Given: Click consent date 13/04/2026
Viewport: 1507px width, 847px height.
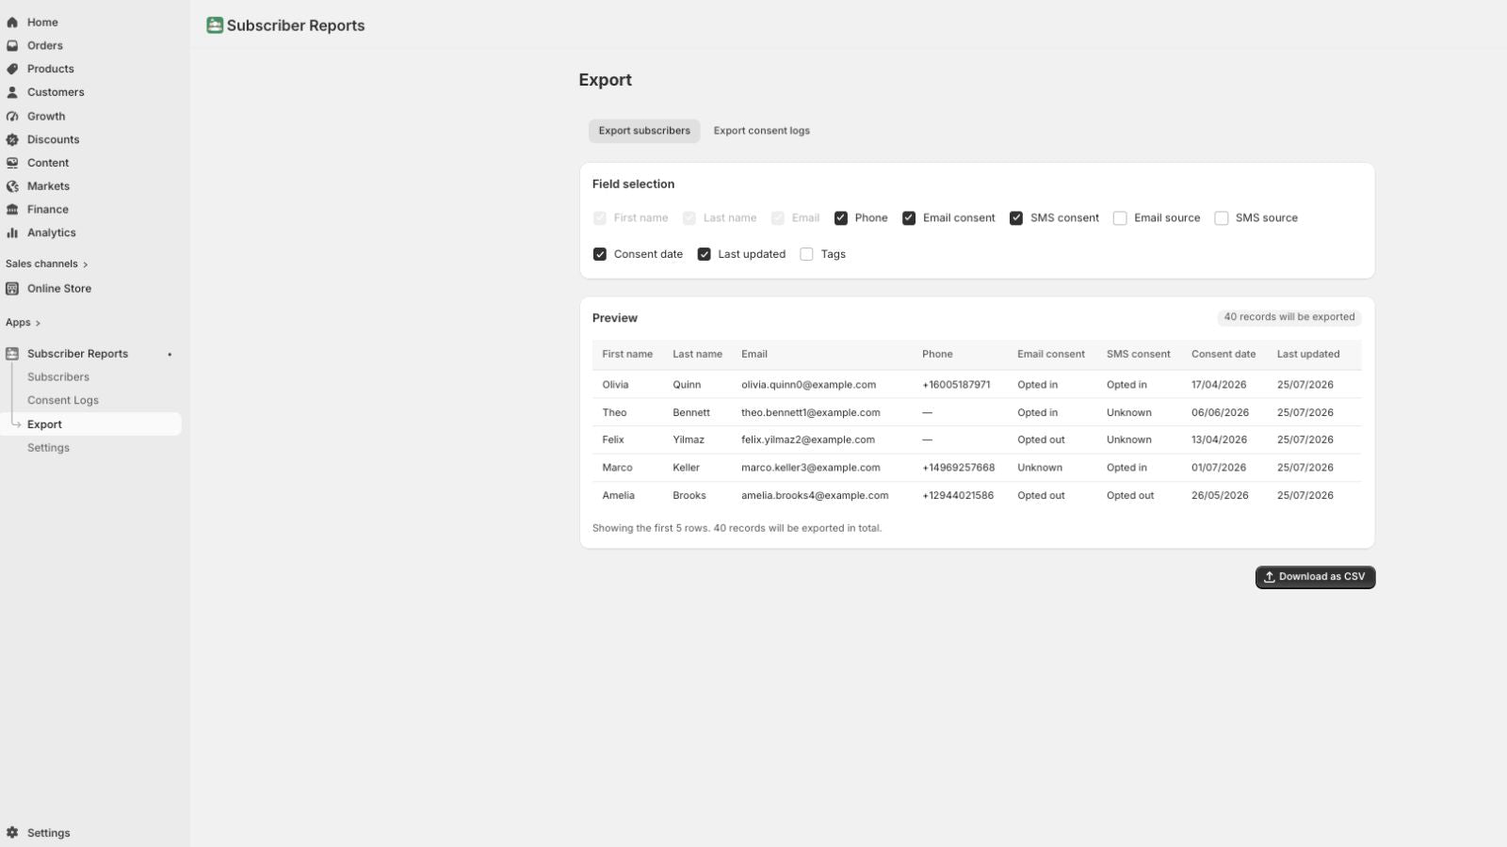Looking at the screenshot, I should (1219, 439).
